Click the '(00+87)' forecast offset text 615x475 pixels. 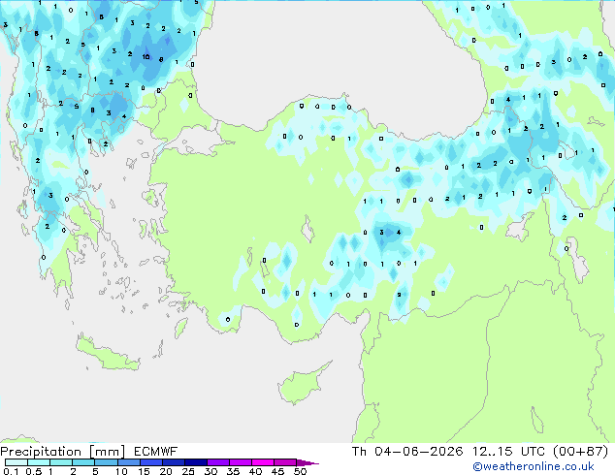(581, 452)
